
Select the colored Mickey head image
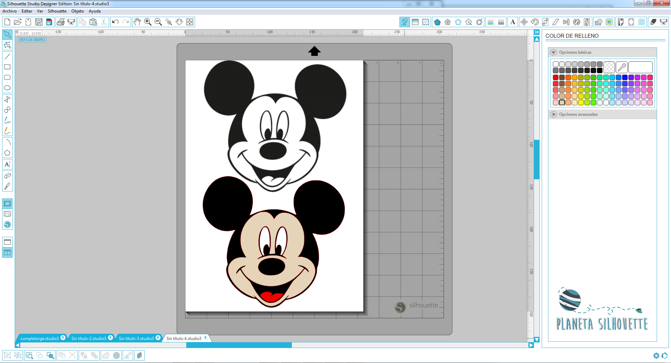[274, 242]
